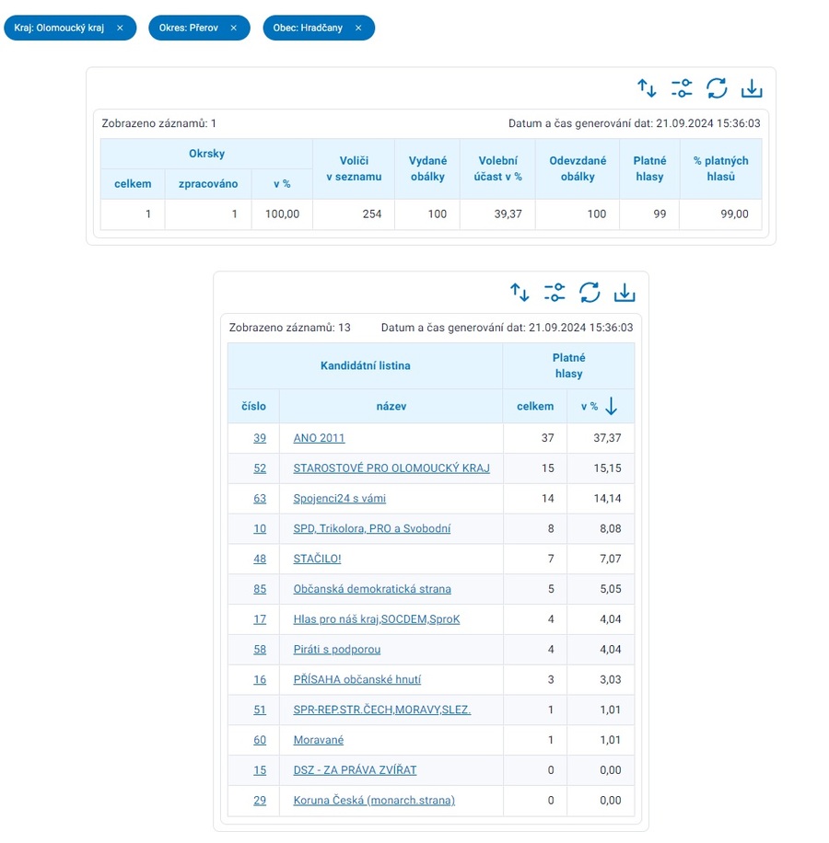Image resolution: width=829 pixels, height=843 pixels.
Task: Remove the Kraj: Olomoucký kraj filter chip
Action: 120,29
